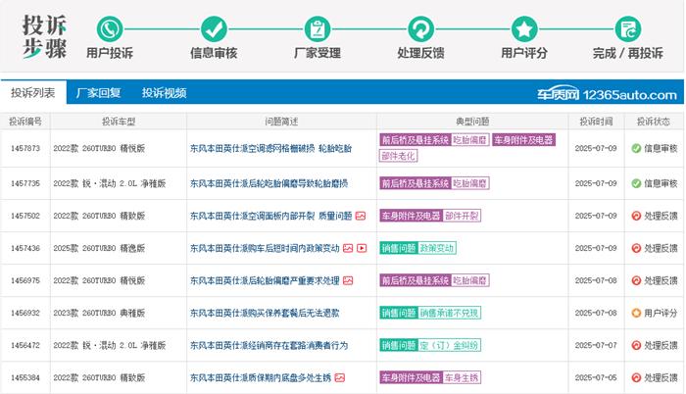Click model 2025款 260TURBO 精逸版
This screenshot has width=686, height=394.
click(99, 248)
